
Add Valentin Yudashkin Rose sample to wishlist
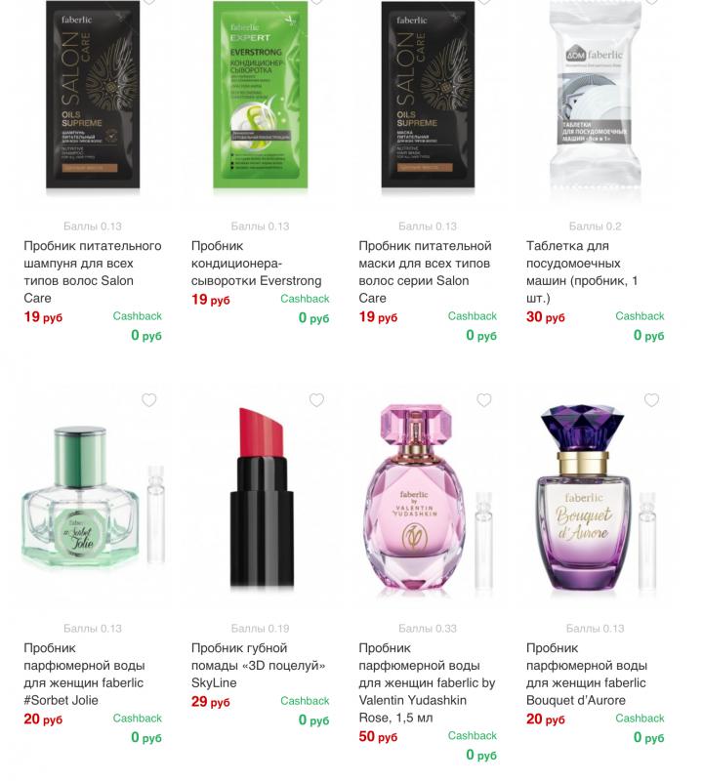point(483,400)
